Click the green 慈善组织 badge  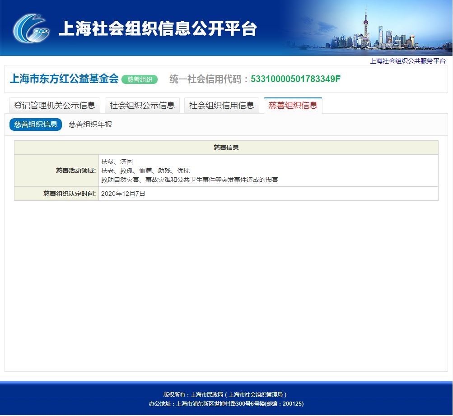click(x=140, y=79)
